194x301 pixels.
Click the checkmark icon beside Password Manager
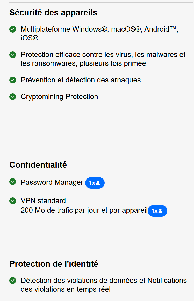click(x=13, y=182)
